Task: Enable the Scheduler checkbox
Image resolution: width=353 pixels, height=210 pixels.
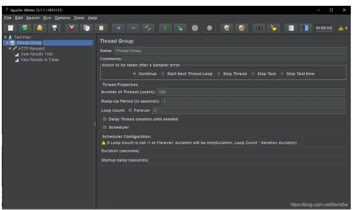Action: (105, 127)
